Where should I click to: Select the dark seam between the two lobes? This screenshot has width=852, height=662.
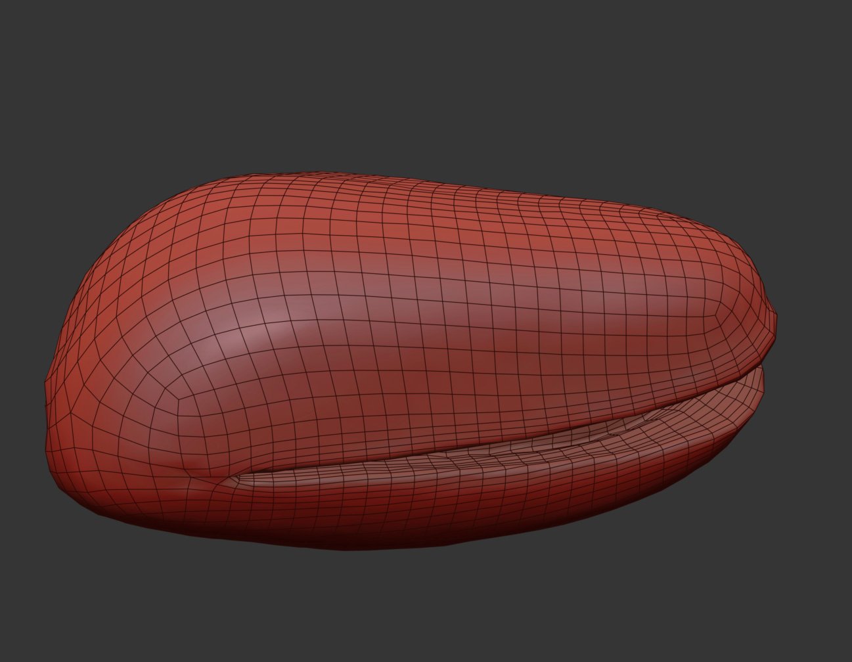coord(460,448)
